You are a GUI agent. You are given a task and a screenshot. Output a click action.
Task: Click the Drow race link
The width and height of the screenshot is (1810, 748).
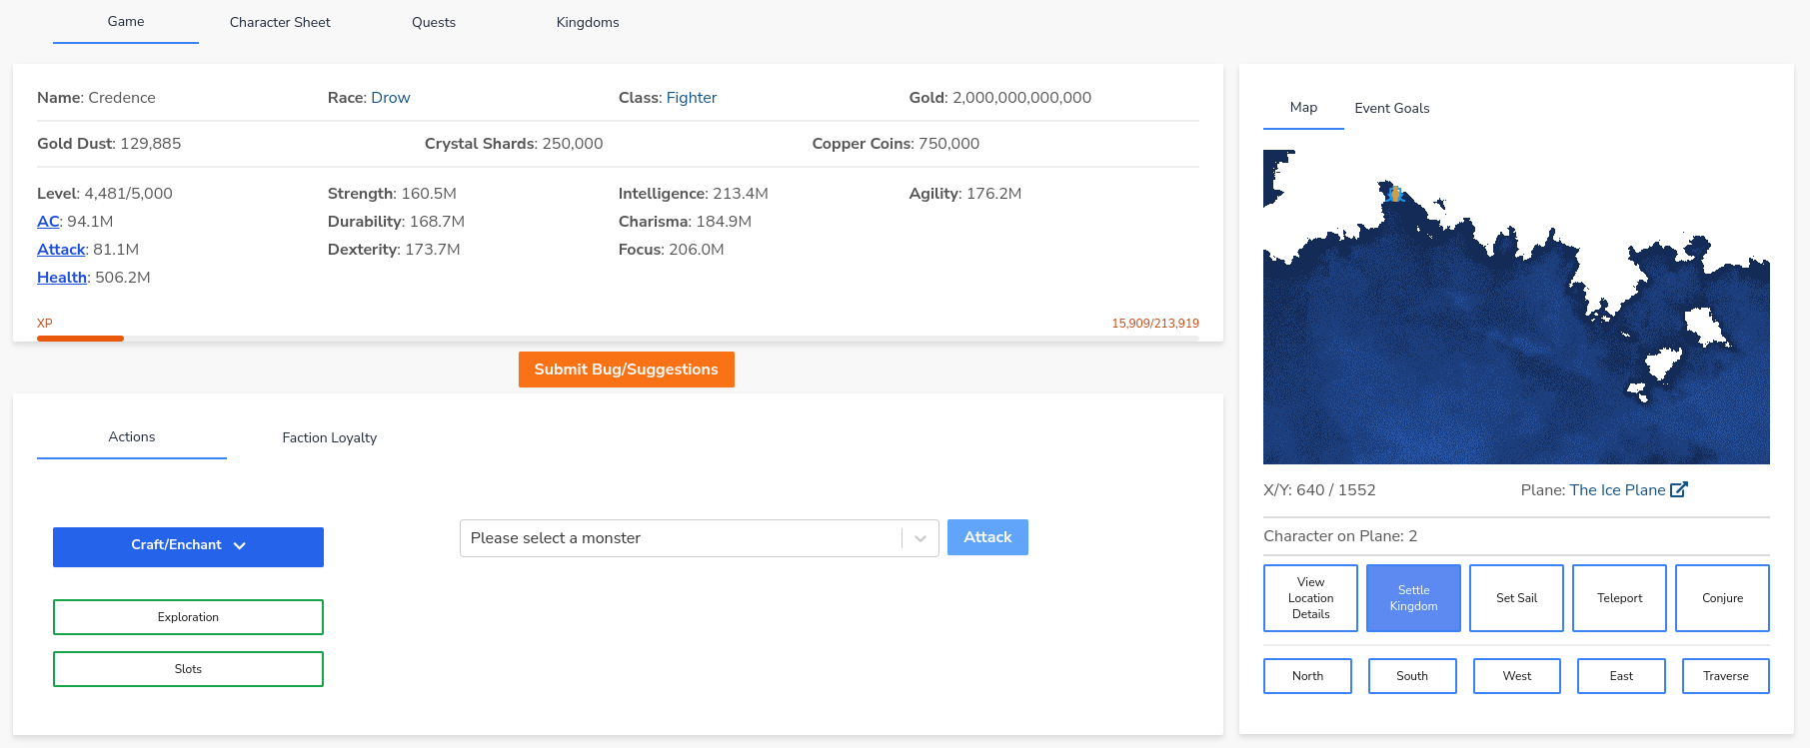pyautogui.click(x=390, y=98)
